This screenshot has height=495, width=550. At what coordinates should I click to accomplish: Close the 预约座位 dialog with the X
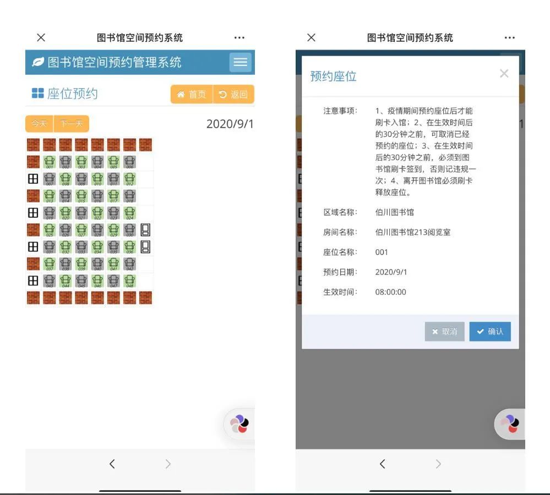504,73
